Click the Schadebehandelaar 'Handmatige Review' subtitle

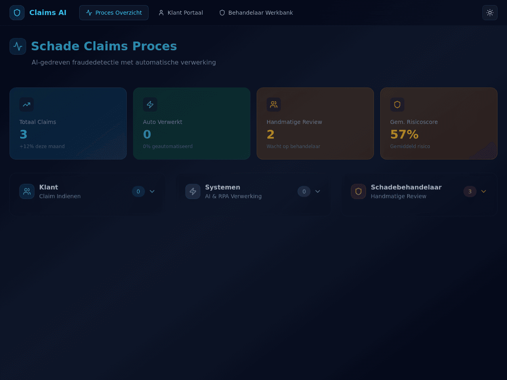click(398, 196)
